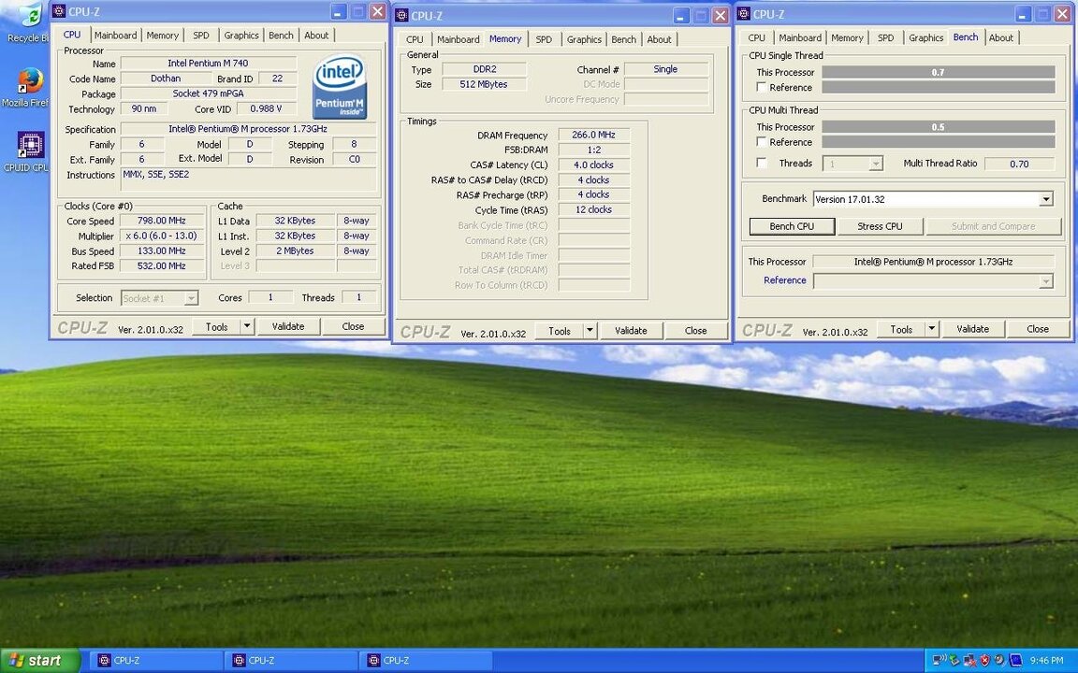Click the taskbar clock showing 9:46 PM

(1046, 661)
